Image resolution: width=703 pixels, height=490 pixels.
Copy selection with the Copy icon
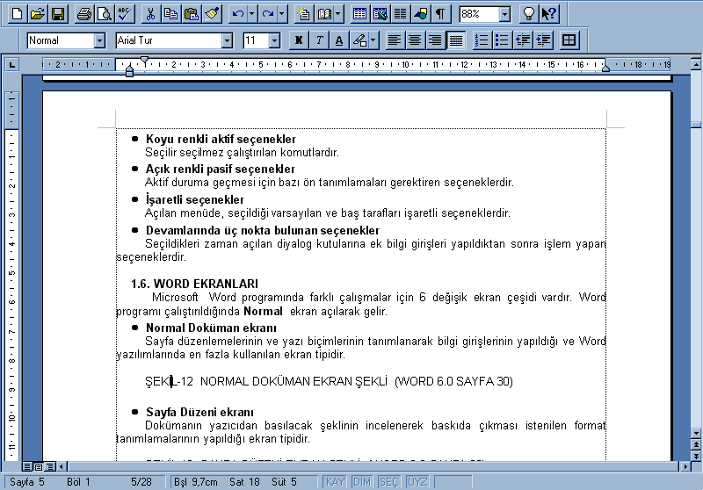tap(170, 14)
